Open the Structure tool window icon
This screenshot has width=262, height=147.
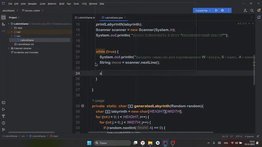point(3,24)
